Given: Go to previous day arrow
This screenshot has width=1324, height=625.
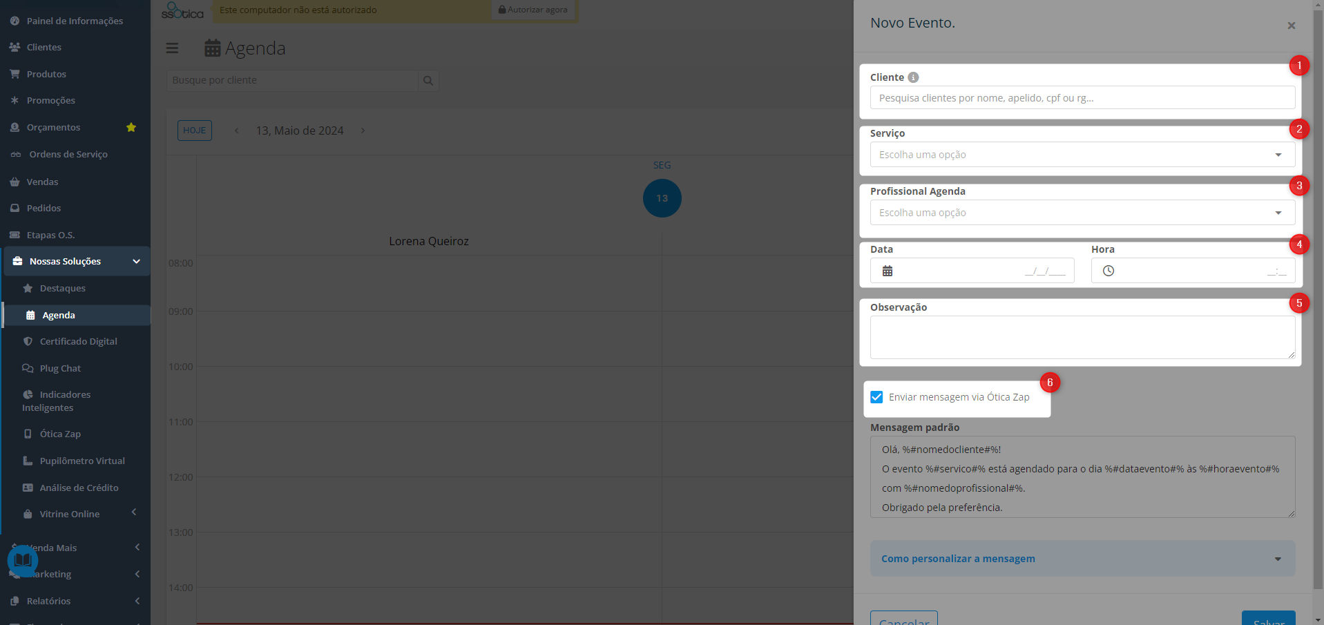Looking at the screenshot, I should [236, 131].
